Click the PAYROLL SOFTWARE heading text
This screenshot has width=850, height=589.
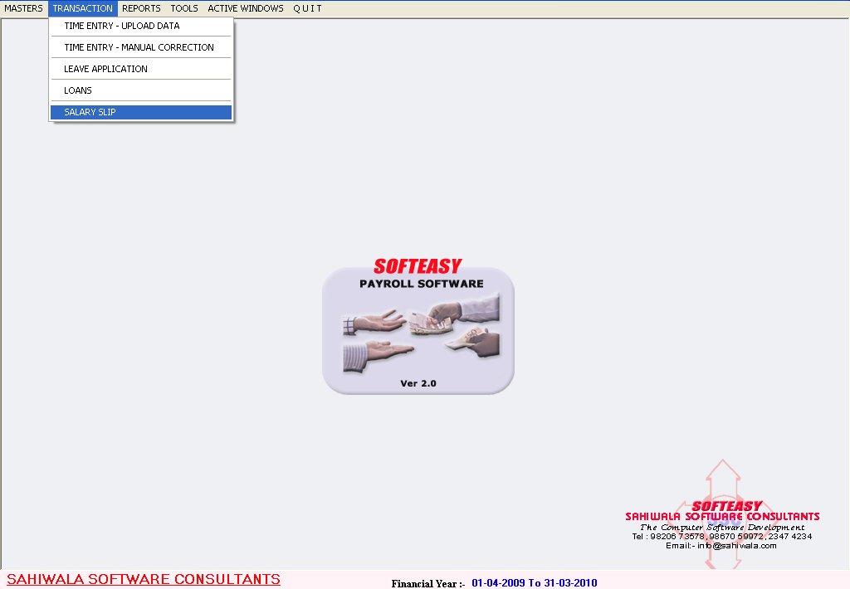pos(421,284)
